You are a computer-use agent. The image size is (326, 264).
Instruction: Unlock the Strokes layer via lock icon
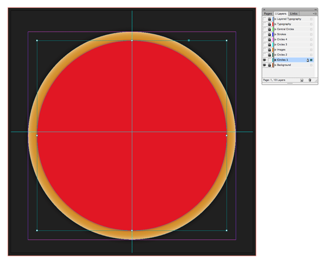click(x=269, y=35)
